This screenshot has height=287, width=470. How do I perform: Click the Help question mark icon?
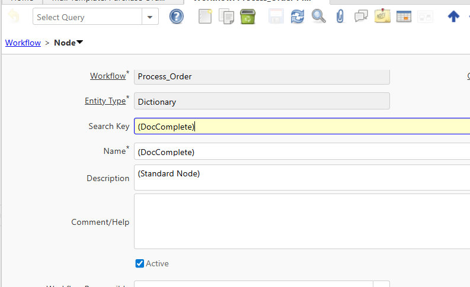(x=177, y=17)
